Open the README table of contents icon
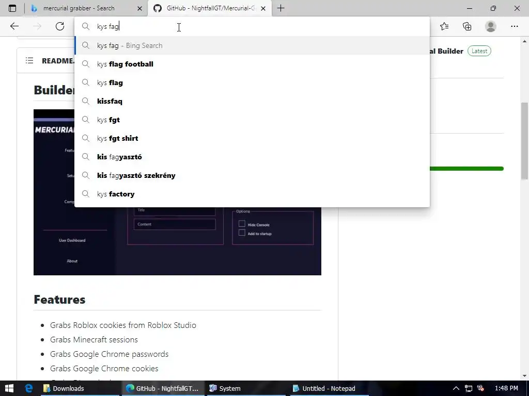 click(x=29, y=61)
